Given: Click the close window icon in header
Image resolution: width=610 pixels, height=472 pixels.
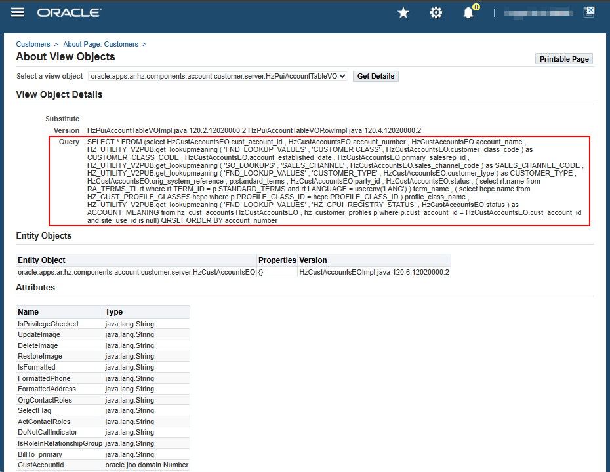Looking at the screenshot, I should coord(590,12).
